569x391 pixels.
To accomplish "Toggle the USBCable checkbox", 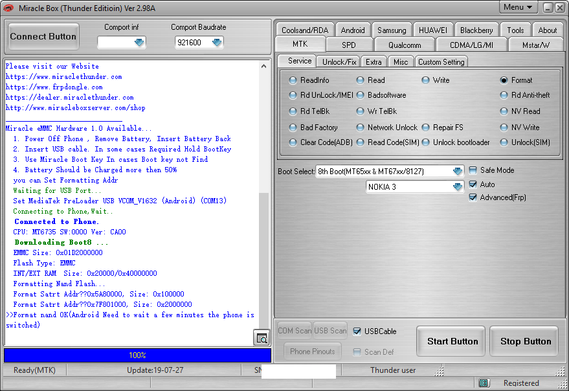I will tap(357, 331).
